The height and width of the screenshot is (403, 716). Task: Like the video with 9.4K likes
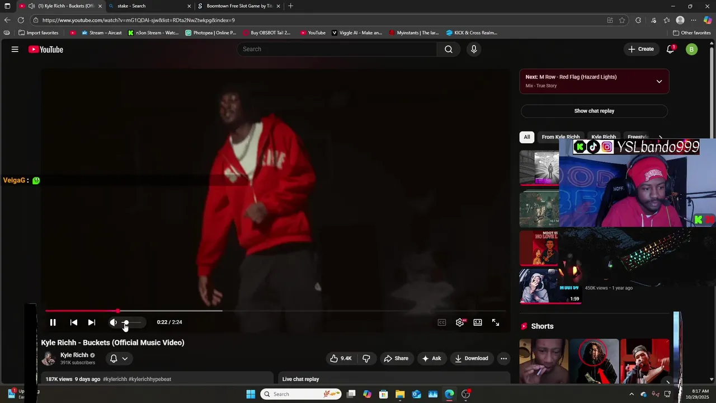[341, 358]
